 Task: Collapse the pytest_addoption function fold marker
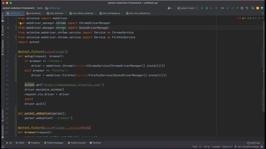coord(17,113)
